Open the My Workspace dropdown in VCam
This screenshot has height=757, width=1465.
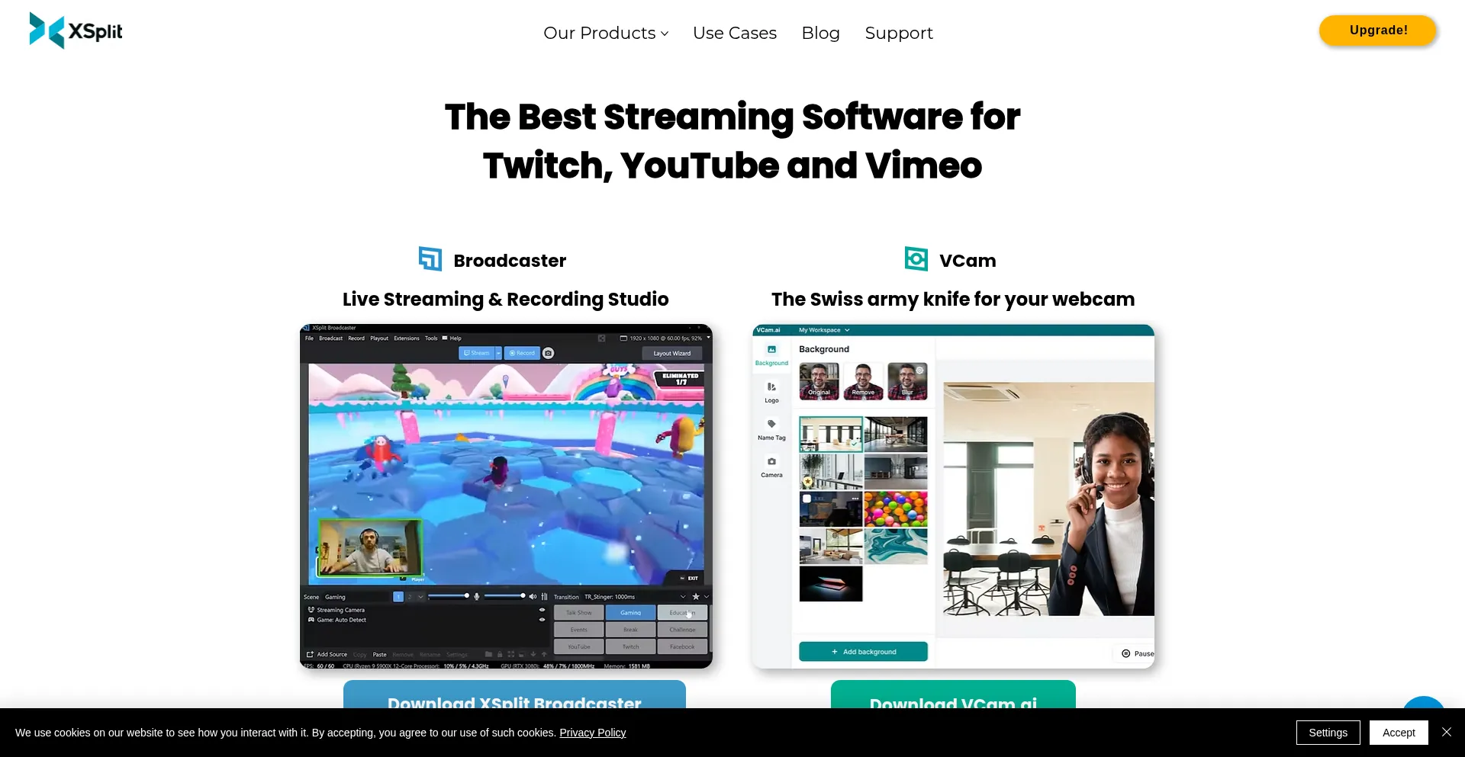847,330
